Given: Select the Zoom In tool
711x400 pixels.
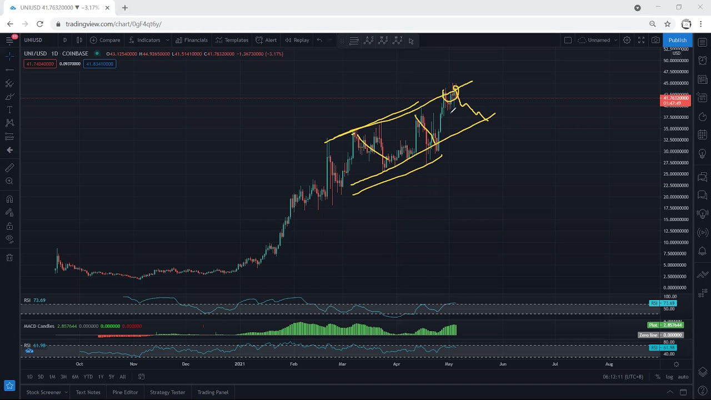Looking at the screenshot, I should [x=9, y=181].
